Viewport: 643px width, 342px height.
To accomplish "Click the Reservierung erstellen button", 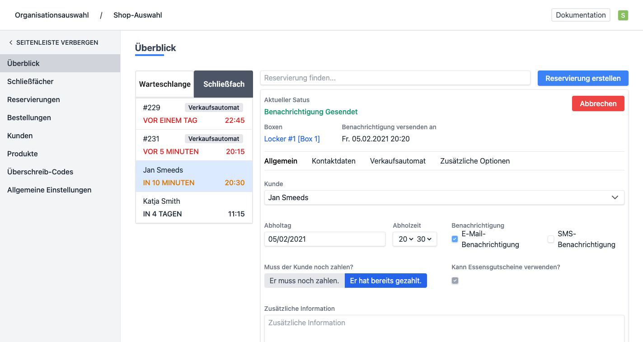I will pos(582,78).
